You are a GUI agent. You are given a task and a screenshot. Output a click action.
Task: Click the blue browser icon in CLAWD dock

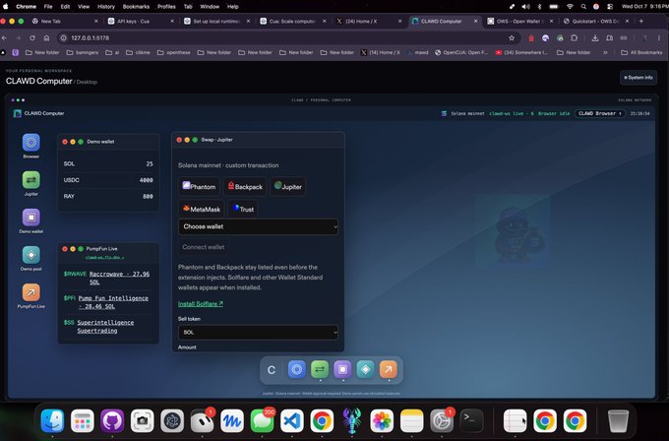(x=296, y=369)
